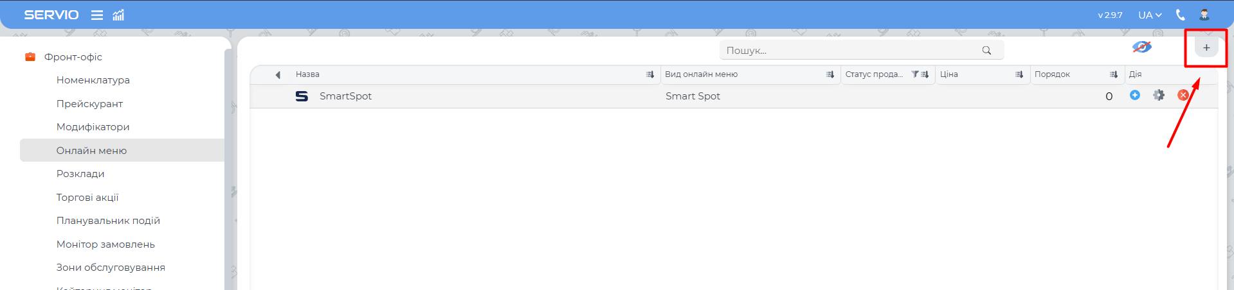Expand the Фронт-офіс sidebar section
Screen dimensions: 1234x290
coord(73,57)
